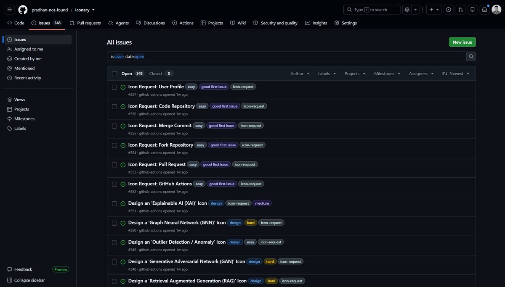Open the Assignees filter dropdown
505x287 pixels.
point(421,74)
